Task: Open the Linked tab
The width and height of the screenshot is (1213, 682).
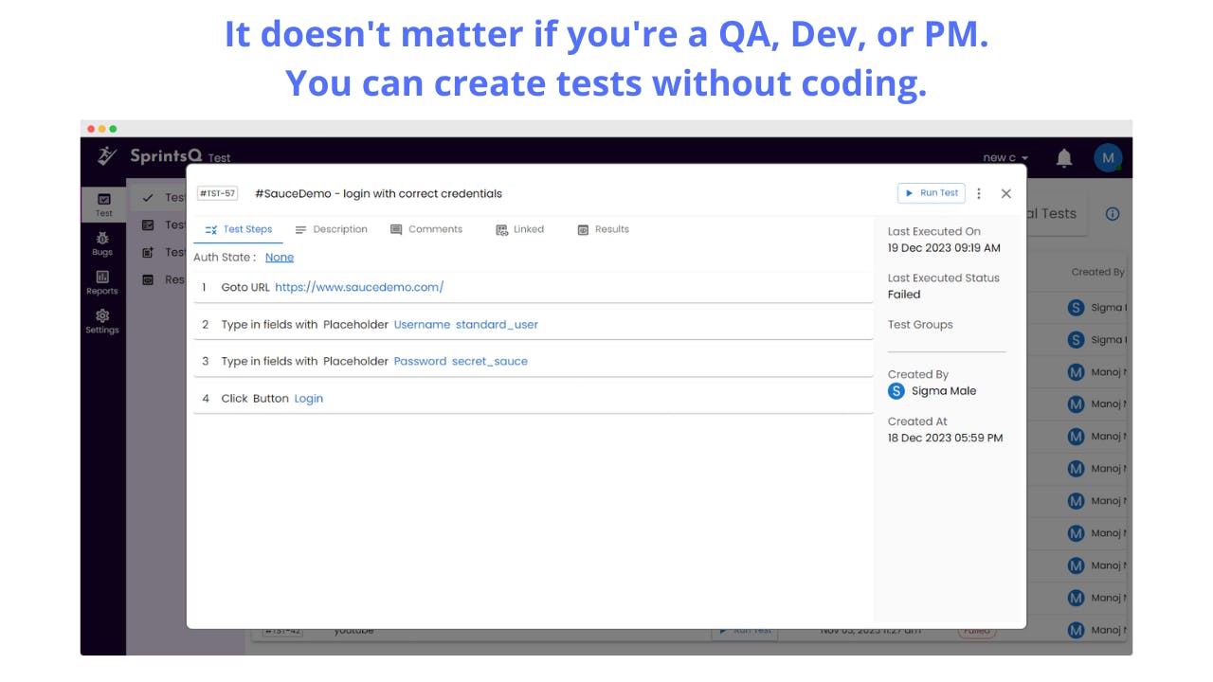Action: coord(520,229)
